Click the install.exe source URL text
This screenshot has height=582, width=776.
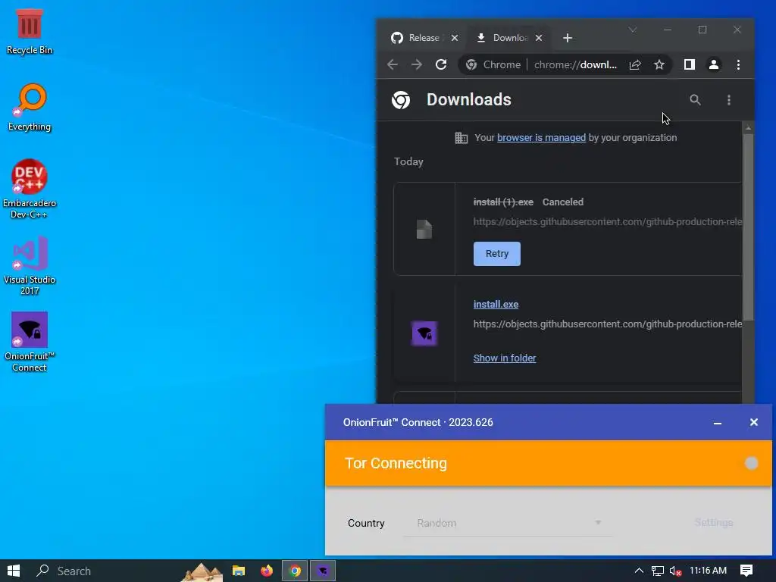point(607,324)
